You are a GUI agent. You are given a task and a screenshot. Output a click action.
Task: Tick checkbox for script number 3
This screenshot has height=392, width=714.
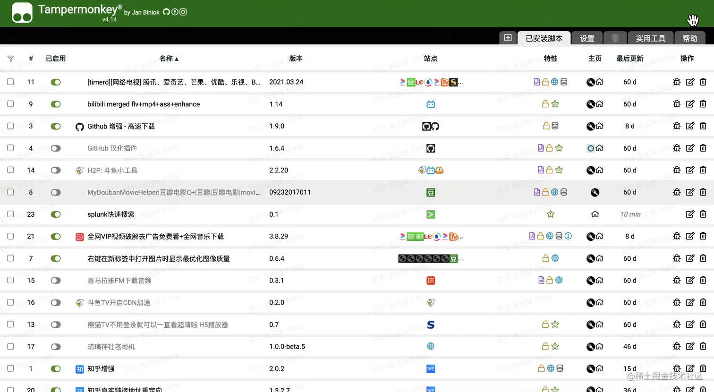(10, 126)
